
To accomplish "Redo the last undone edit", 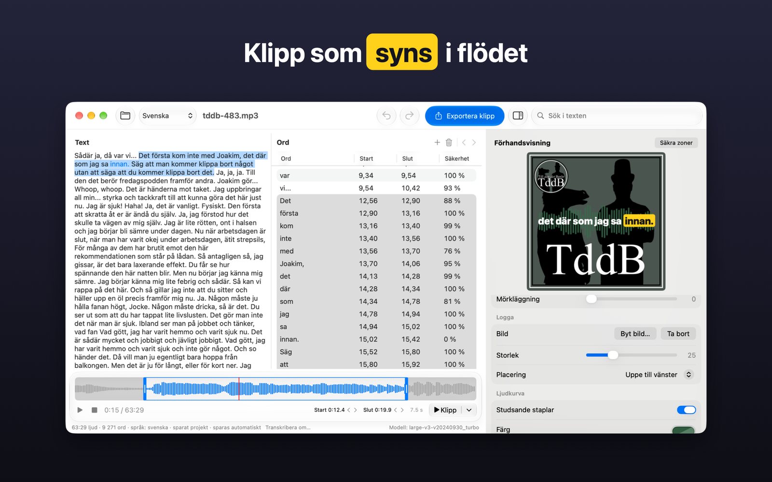I will click(409, 116).
